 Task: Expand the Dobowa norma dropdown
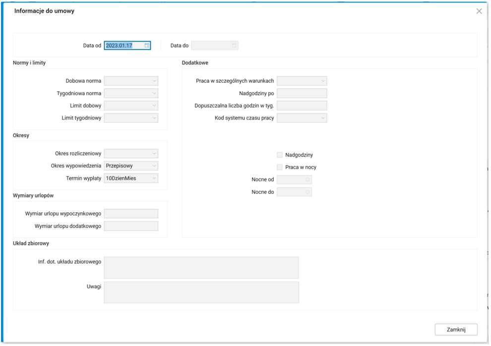coord(154,81)
